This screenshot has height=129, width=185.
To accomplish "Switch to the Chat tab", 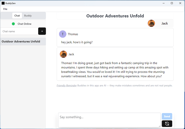I will [x=17, y=16].
